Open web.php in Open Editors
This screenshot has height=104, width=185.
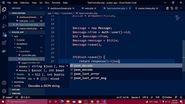tap(27, 21)
